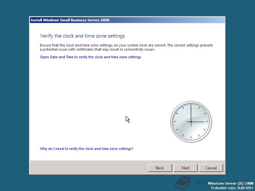Viewport: 255px width, 191px height.
Task: Open Date and Time settings link
Action: (91, 57)
